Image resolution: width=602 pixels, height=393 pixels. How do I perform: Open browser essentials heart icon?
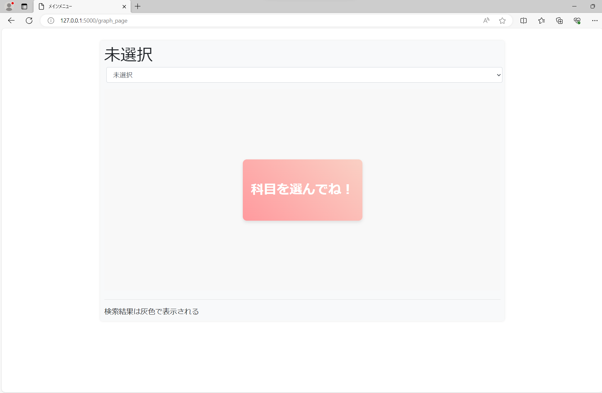coord(577,21)
